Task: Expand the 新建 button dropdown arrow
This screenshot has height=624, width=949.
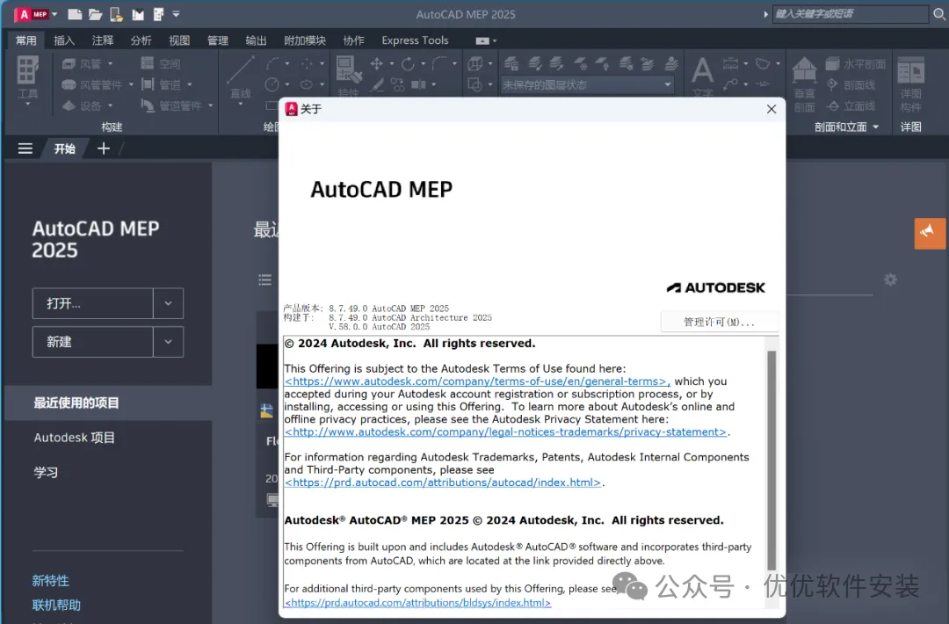Action: (168, 342)
